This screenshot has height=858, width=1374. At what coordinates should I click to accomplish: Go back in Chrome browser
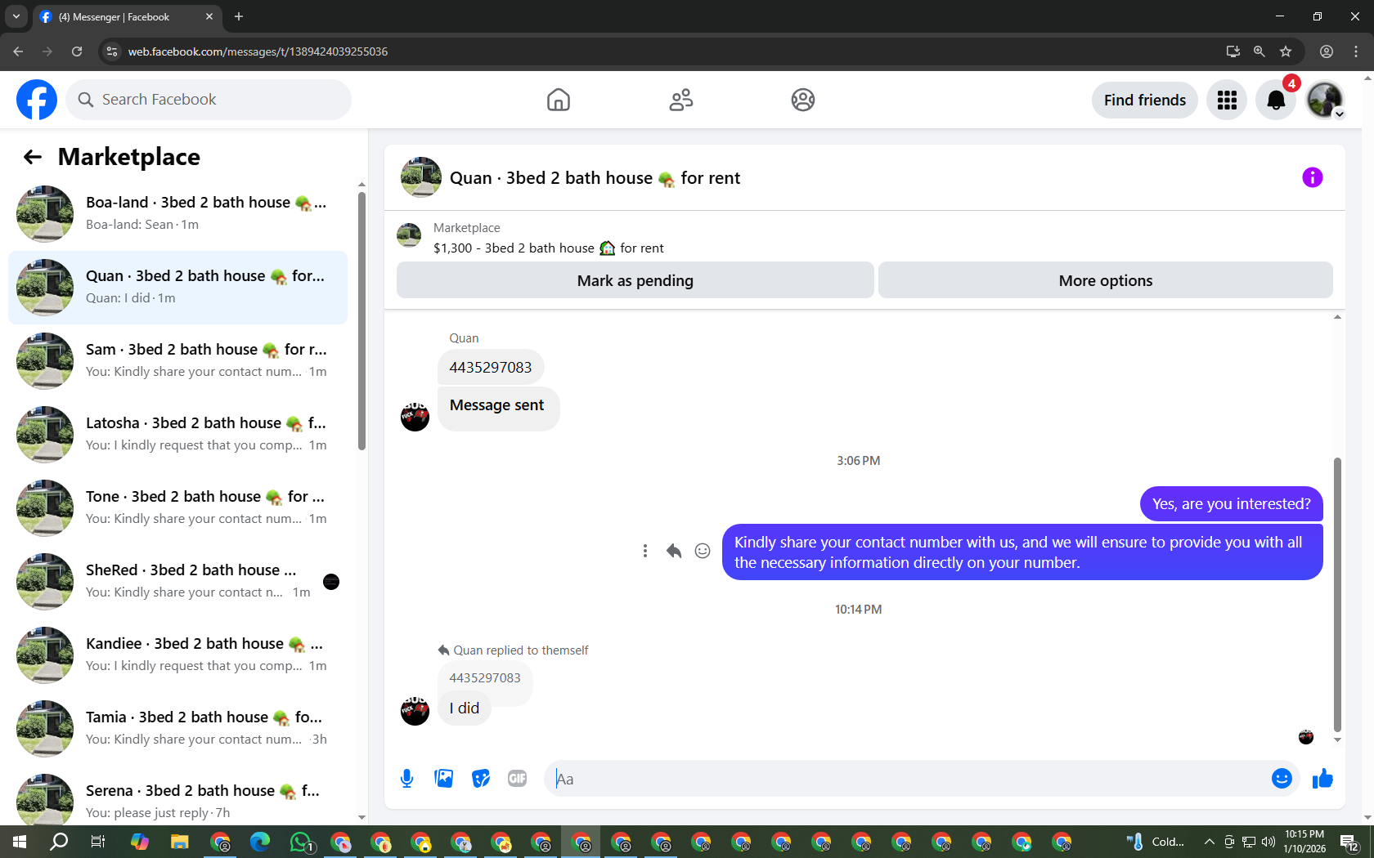pos(18,51)
